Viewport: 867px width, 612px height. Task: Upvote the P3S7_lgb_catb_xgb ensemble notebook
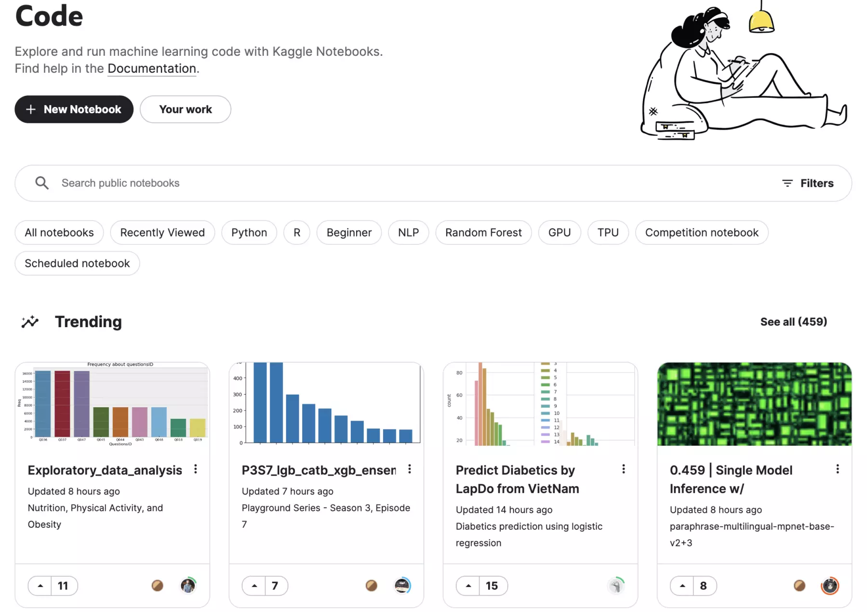[x=254, y=586]
